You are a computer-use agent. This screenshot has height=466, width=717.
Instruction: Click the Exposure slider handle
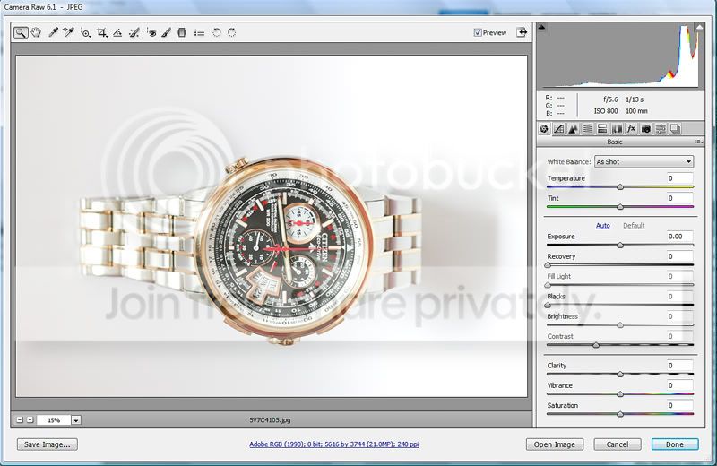pyautogui.click(x=620, y=246)
